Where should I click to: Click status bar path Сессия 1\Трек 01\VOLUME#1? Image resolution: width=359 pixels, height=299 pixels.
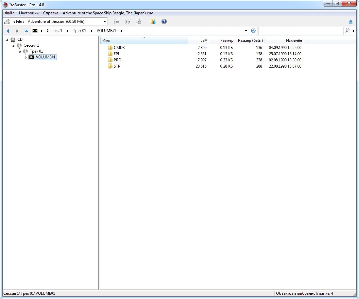click(x=29, y=293)
